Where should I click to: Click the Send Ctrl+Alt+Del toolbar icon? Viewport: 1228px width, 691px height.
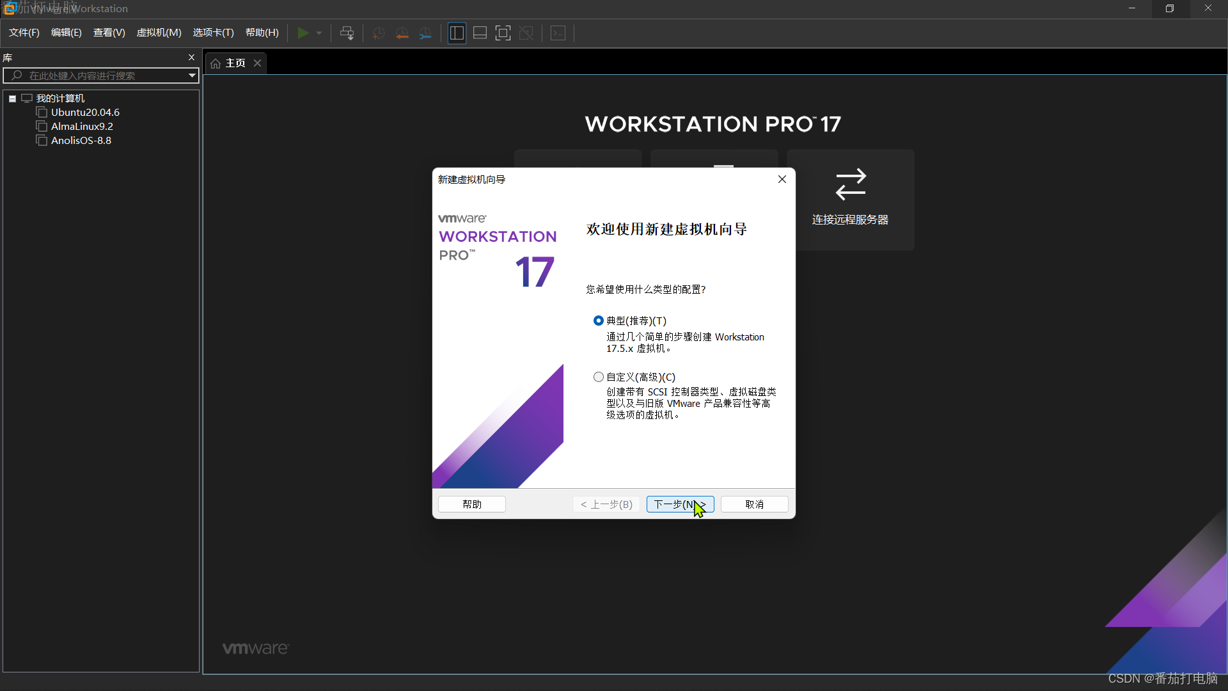coord(347,33)
